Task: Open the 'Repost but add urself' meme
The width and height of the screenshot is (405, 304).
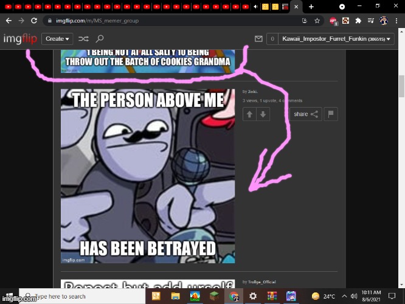Action: [x=148, y=284]
